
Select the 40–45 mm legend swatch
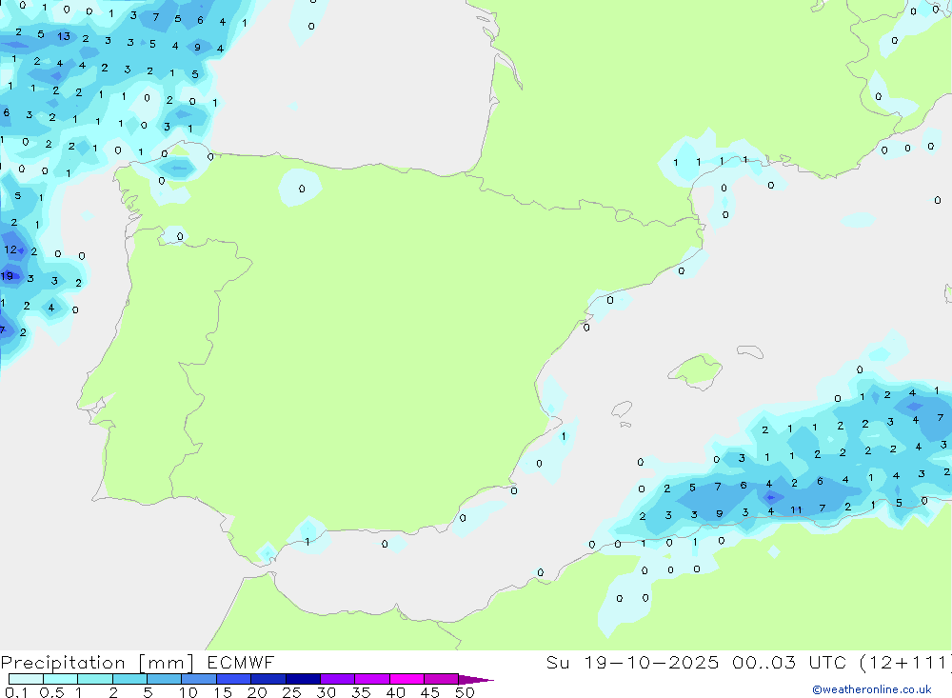coord(407,679)
